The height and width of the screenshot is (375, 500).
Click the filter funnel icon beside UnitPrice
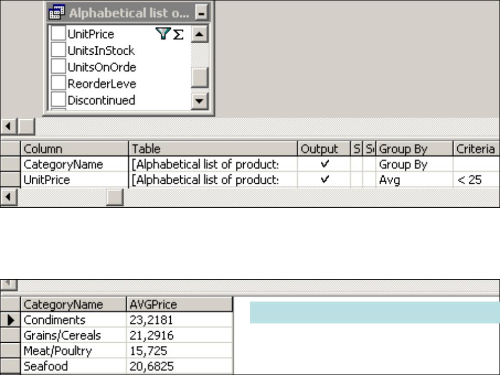[163, 33]
